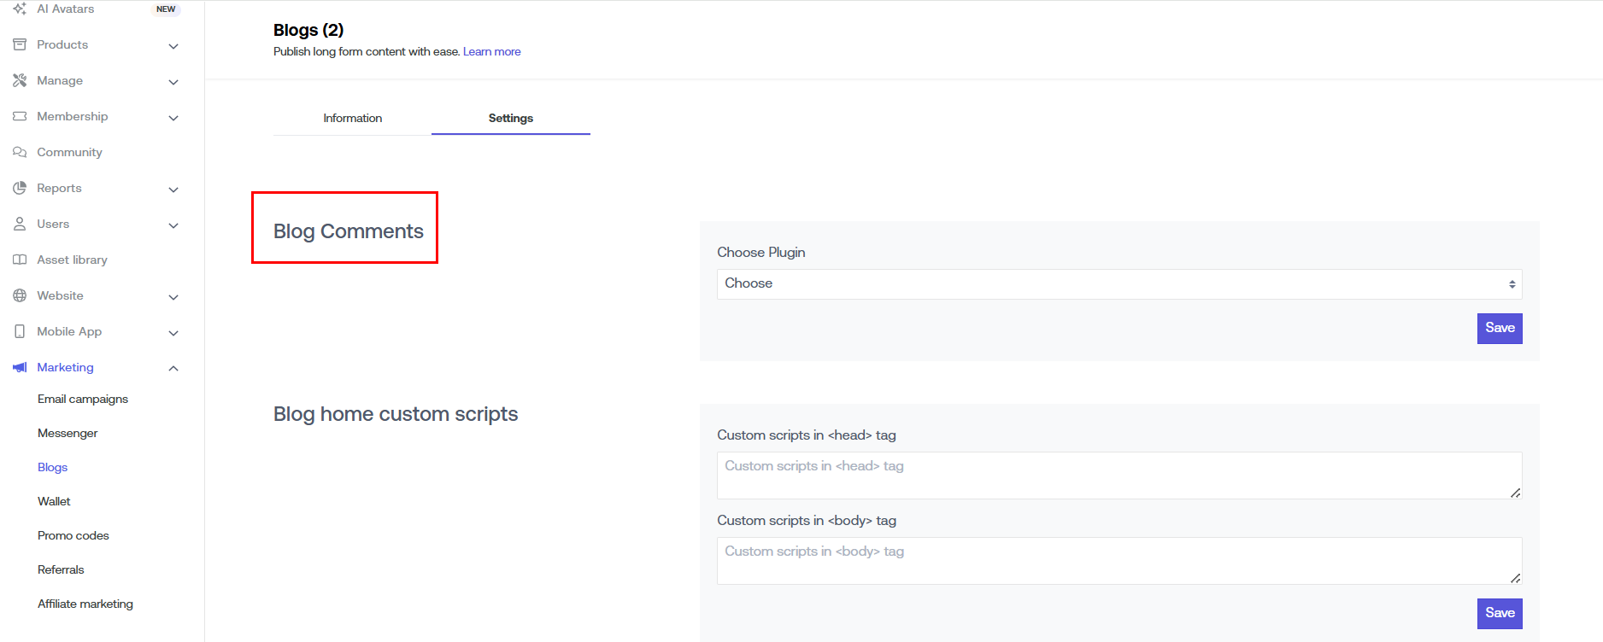Click the AI Avatars sparkle icon
The width and height of the screenshot is (1603, 642).
20,9
